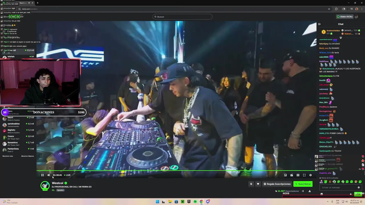365x205 pixels.
Task: Click the IRL category link
Action: coord(53,190)
